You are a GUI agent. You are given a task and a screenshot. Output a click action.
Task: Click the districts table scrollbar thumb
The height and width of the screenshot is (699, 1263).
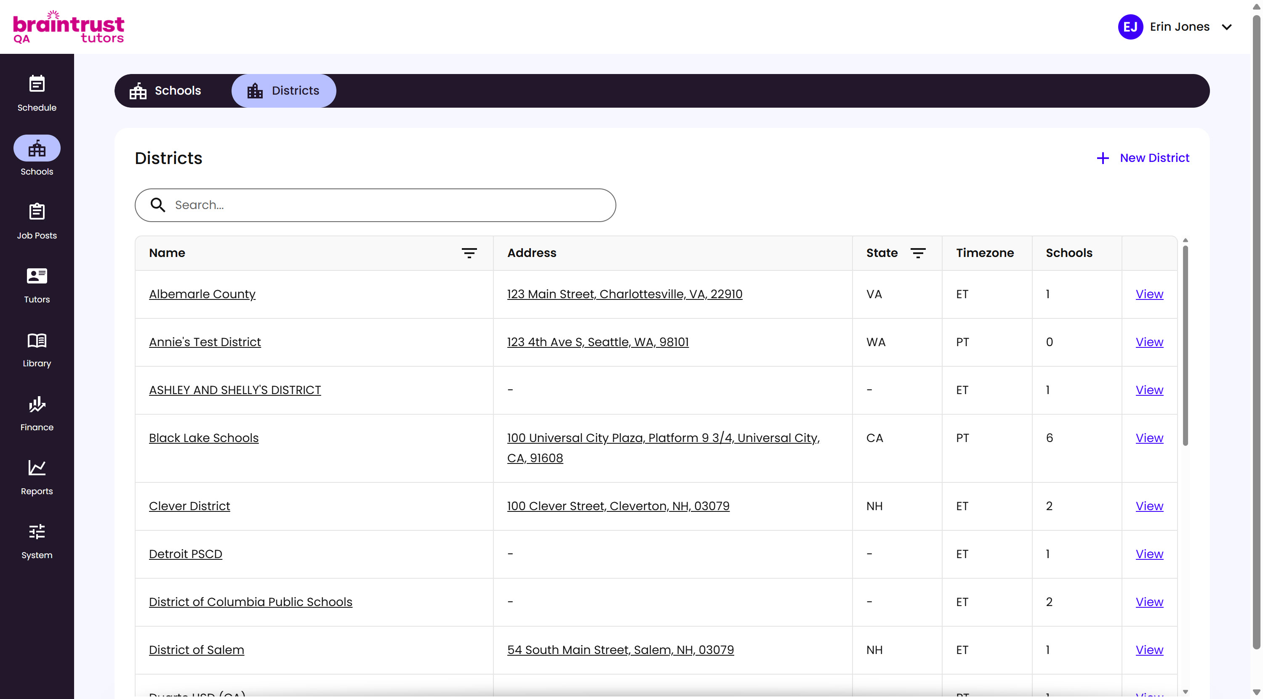1185,345
